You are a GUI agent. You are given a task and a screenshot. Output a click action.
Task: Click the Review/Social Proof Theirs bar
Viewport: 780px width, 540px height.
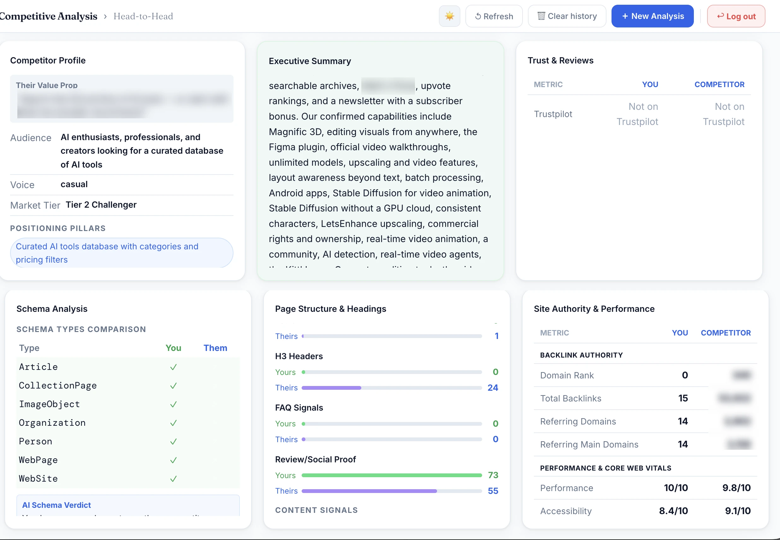click(x=392, y=491)
